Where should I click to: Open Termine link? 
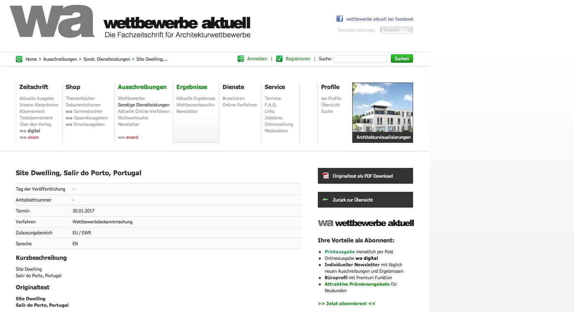pos(273,98)
